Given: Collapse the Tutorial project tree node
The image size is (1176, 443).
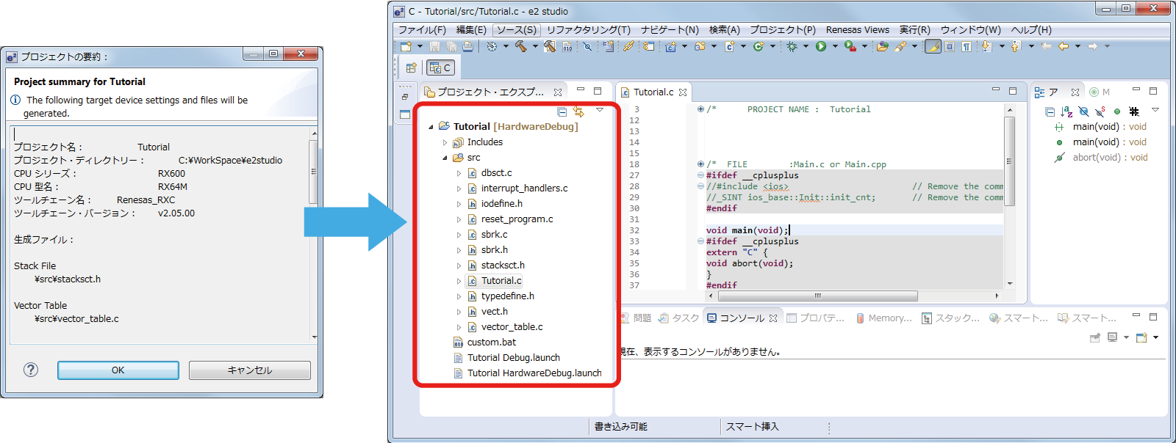Looking at the screenshot, I should click(431, 127).
